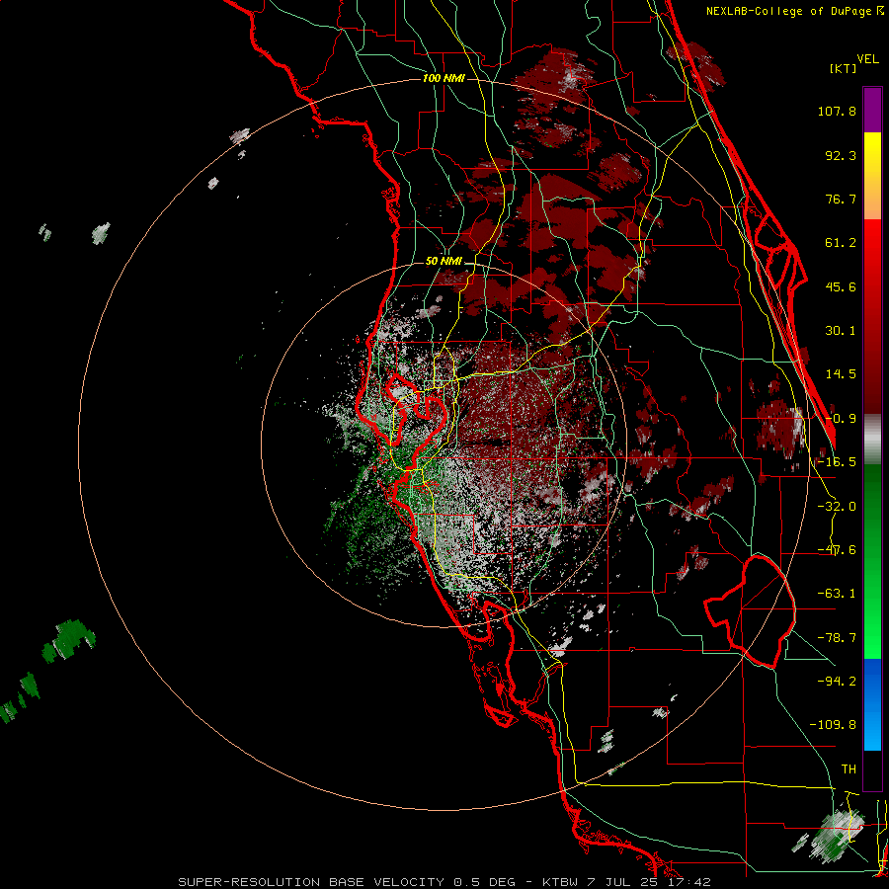Pick the yellow-orange segment of the color bar
The image size is (889, 889).
[872, 176]
